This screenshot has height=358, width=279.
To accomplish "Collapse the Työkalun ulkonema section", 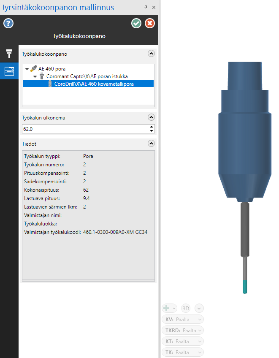I will coord(151,117).
